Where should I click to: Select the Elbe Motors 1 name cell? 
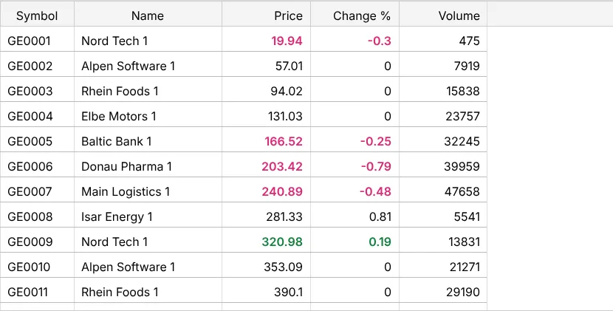pyautogui.click(x=148, y=116)
